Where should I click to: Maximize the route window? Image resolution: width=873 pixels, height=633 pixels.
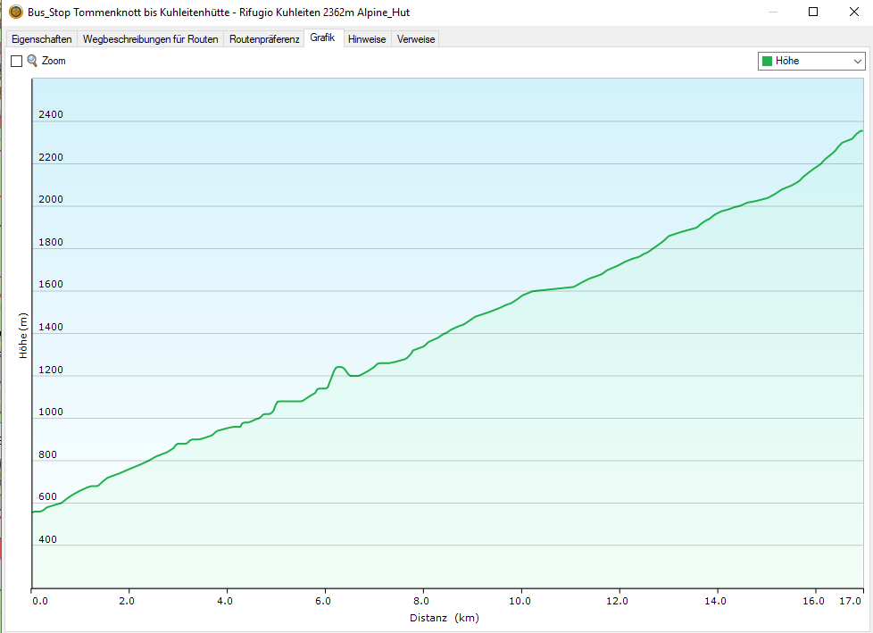pyautogui.click(x=812, y=12)
